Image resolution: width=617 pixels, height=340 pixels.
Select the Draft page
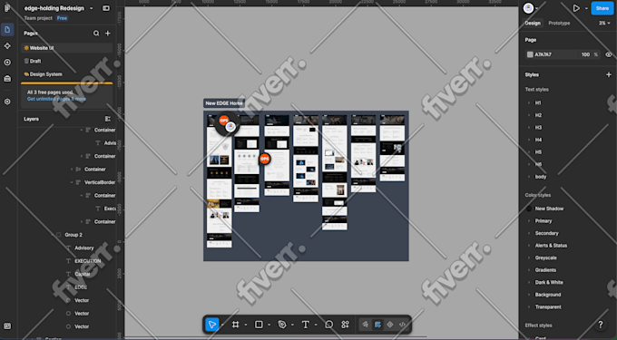click(x=66, y=61)
